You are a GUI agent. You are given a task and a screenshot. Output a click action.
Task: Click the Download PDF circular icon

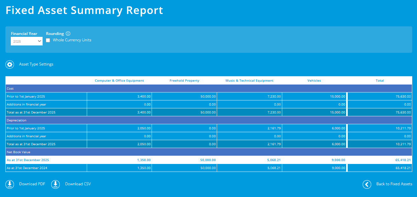click(x=10, y=184)
